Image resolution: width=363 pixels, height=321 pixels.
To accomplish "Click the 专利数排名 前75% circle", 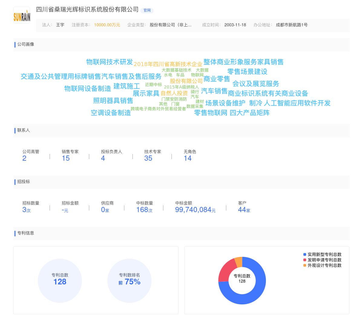I will pos(129,279).
